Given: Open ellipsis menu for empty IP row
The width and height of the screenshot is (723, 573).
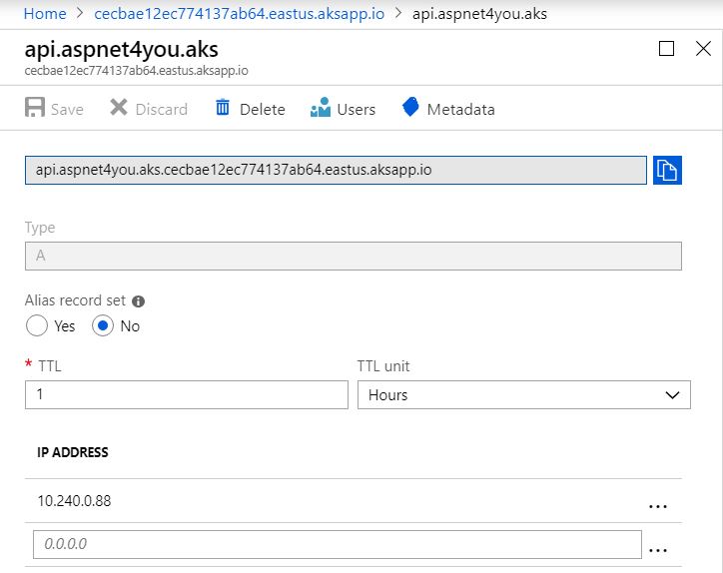Looking at the screenshot, I should point(658,550).
